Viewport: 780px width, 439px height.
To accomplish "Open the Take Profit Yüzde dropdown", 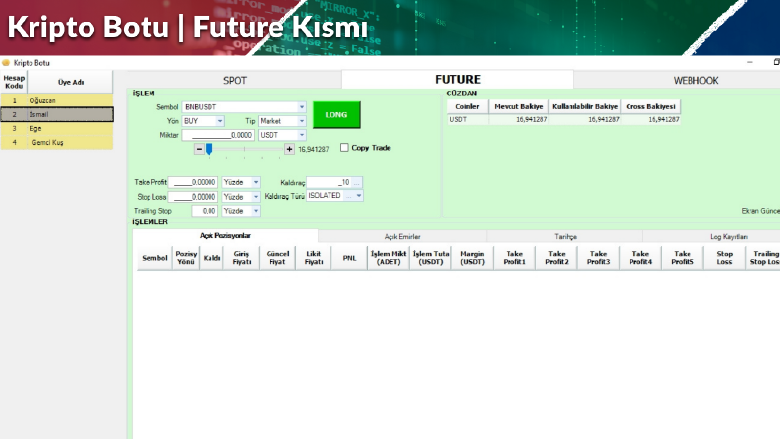I will point(255,182).
